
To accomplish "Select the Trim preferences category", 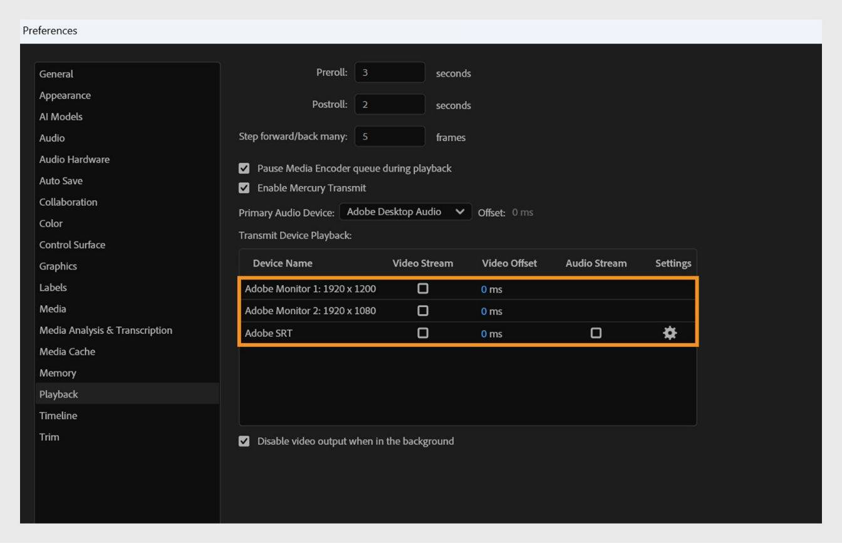I will click(x=49, y=437).
